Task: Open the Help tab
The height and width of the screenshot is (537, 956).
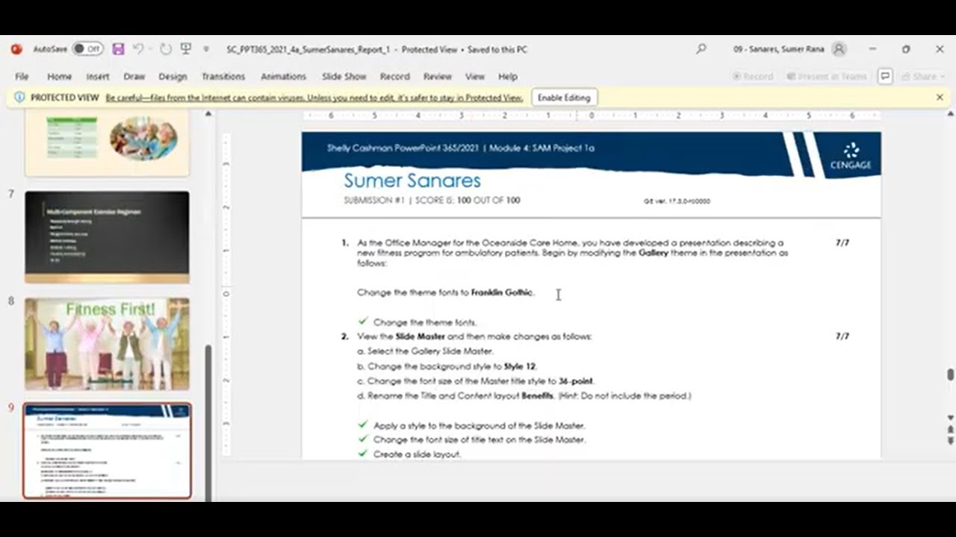Action: click(x=508, y=77)
